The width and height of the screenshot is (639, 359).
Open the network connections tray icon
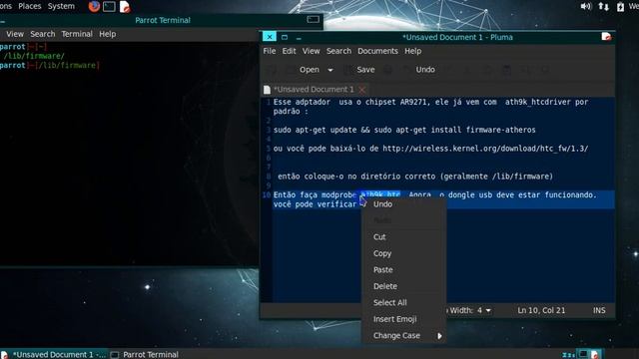pos(603,6)
